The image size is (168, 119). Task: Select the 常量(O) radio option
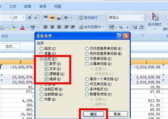[x=48, y=53]
